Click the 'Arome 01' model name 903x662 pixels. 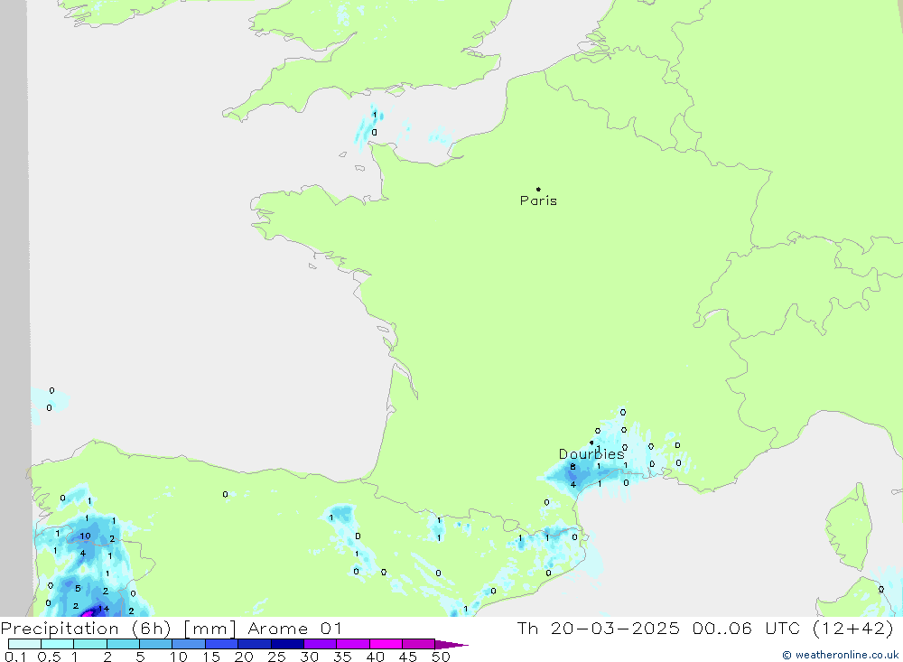tap(295, 628)
